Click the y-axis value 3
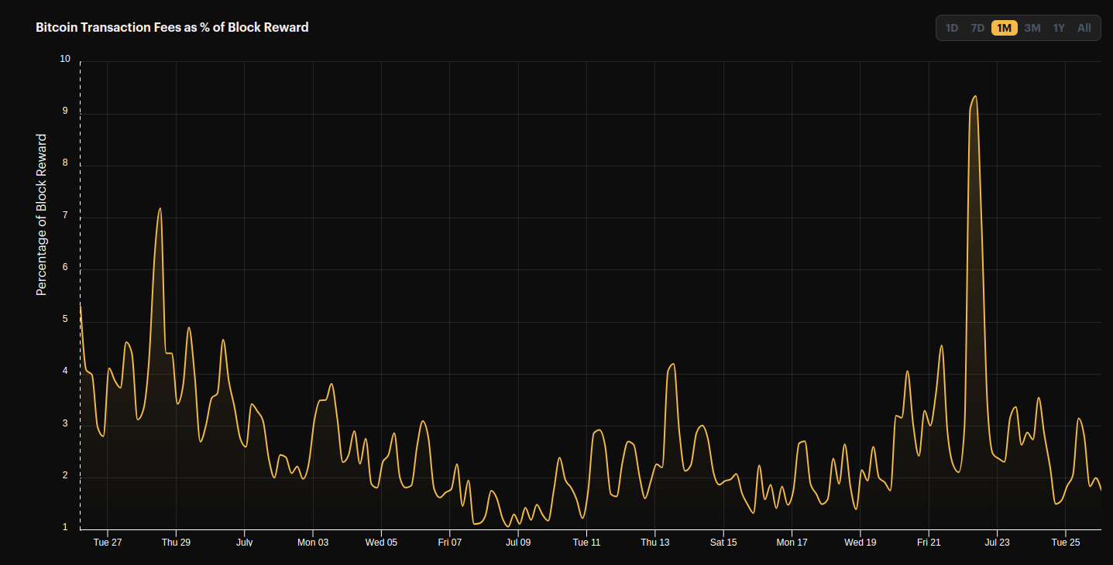1113x565 pixels. [x=66, y=423]
